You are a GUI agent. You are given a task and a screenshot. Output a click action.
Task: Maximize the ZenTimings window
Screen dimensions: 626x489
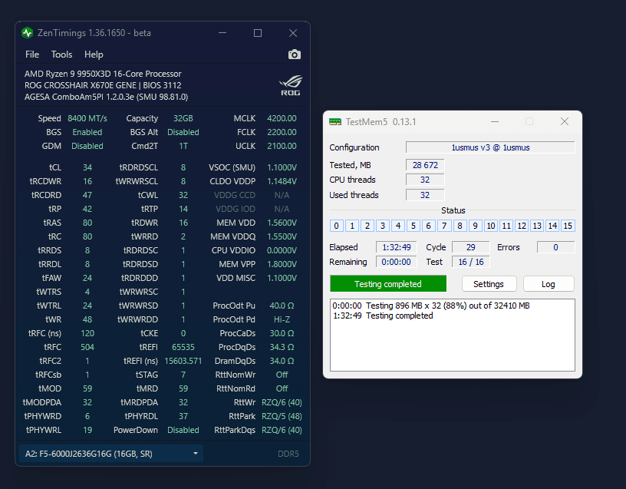click(258, 33)
